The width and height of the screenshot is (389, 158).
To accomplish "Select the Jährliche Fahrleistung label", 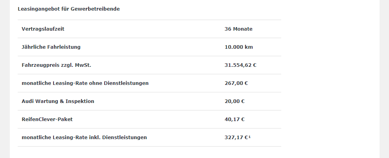I will click(51, 47).
